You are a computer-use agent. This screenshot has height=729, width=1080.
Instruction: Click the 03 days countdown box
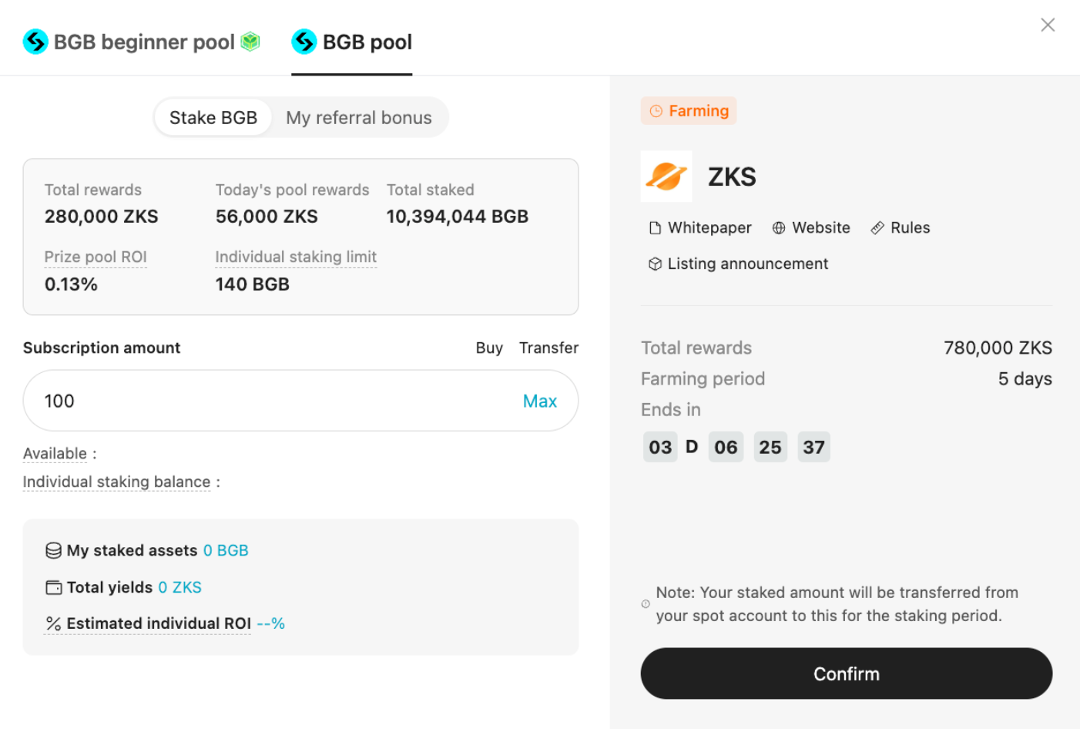tap(660, 447)
